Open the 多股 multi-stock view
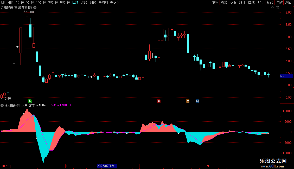 pyautogui.click(x=233, y=2)
